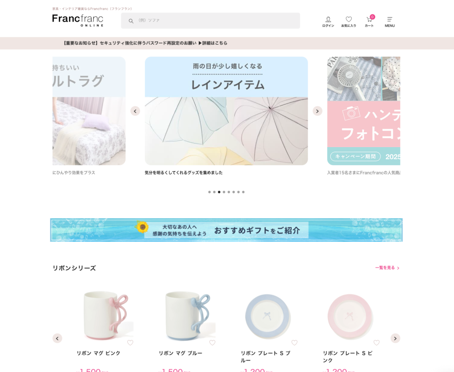Advance the リボンシリーズ product carousel right
Image resolution: width=454 pixels, height=372 pixels.
395,338
